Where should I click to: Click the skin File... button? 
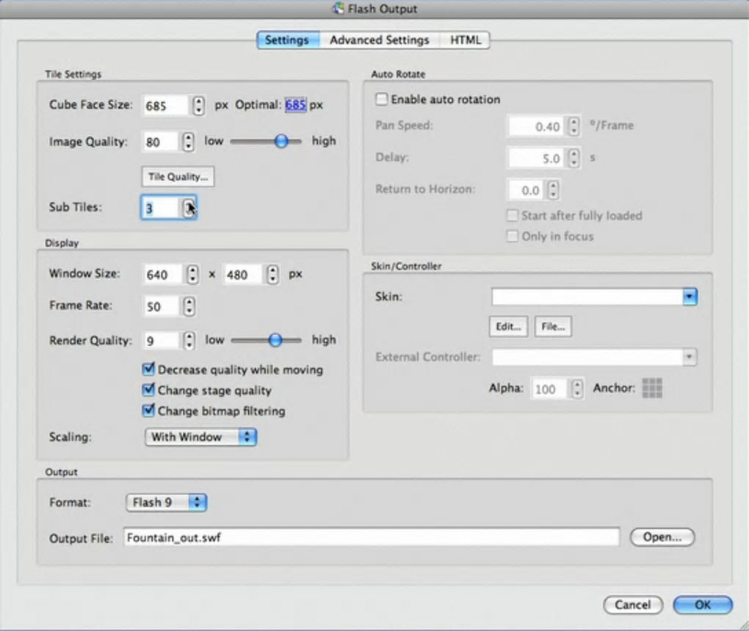point(553,327)
